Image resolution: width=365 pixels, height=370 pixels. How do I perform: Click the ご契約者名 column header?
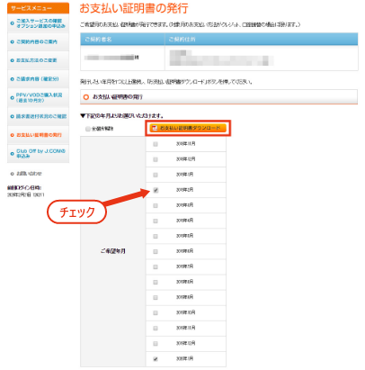(x=122, y=40)
